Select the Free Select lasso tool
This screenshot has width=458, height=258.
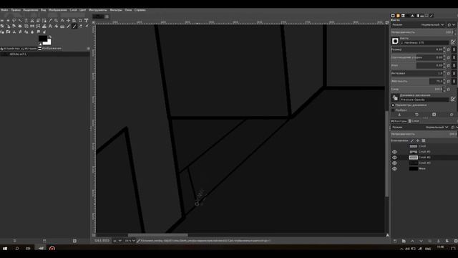pyautogui.click(x=14, y=21)
